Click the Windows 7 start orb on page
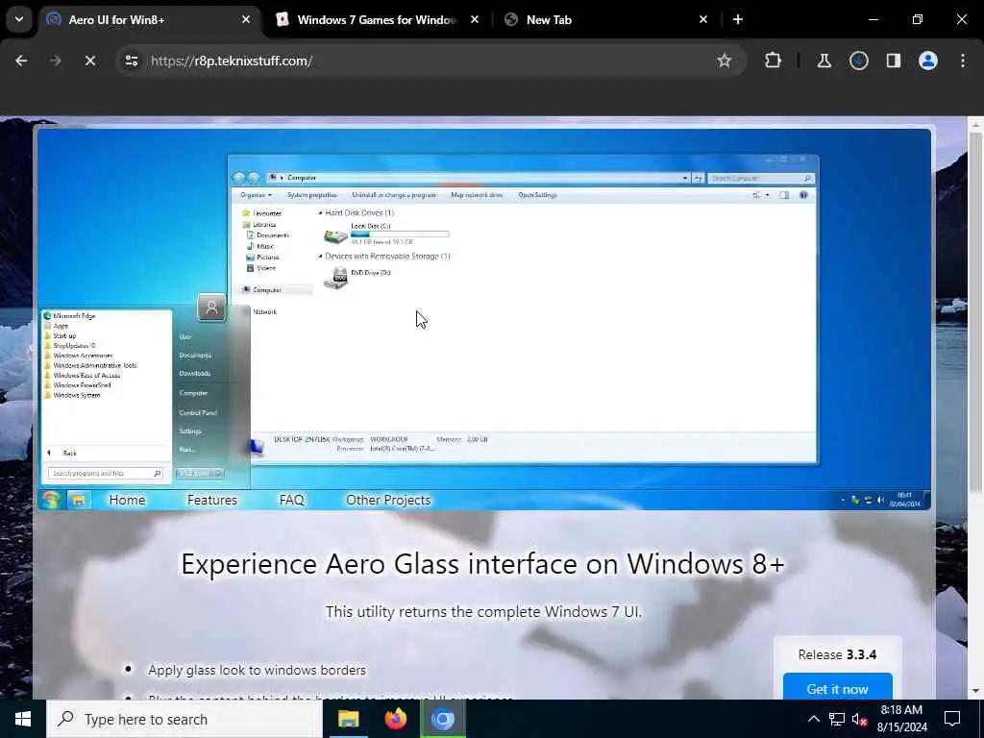Screen dimensions: 984x738 pyautogui.click(x=52, y=500)
